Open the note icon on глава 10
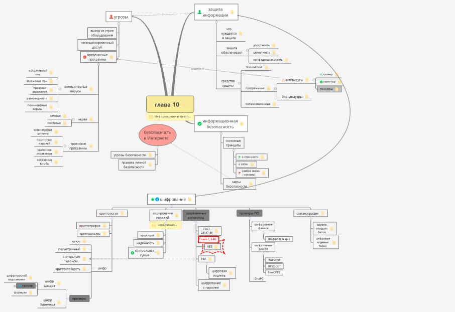455x312 pixels. [183, 105]
